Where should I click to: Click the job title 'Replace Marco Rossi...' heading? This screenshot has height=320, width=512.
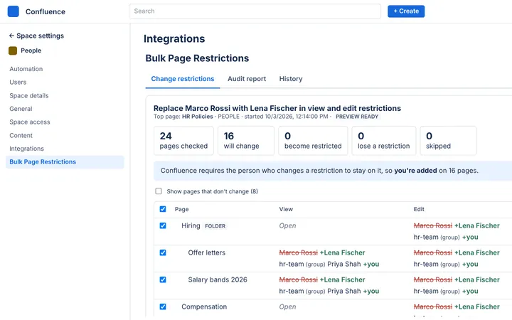click(x=277, y=108)
